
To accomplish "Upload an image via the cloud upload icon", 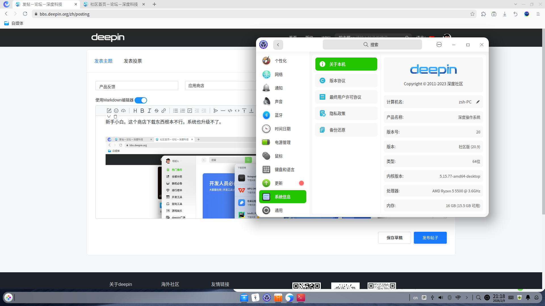I will coord(123,110).
